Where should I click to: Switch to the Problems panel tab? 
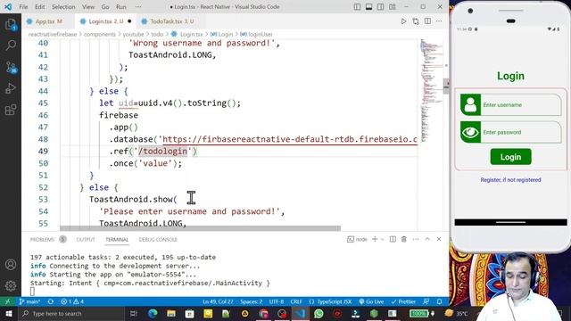(47, 240)
